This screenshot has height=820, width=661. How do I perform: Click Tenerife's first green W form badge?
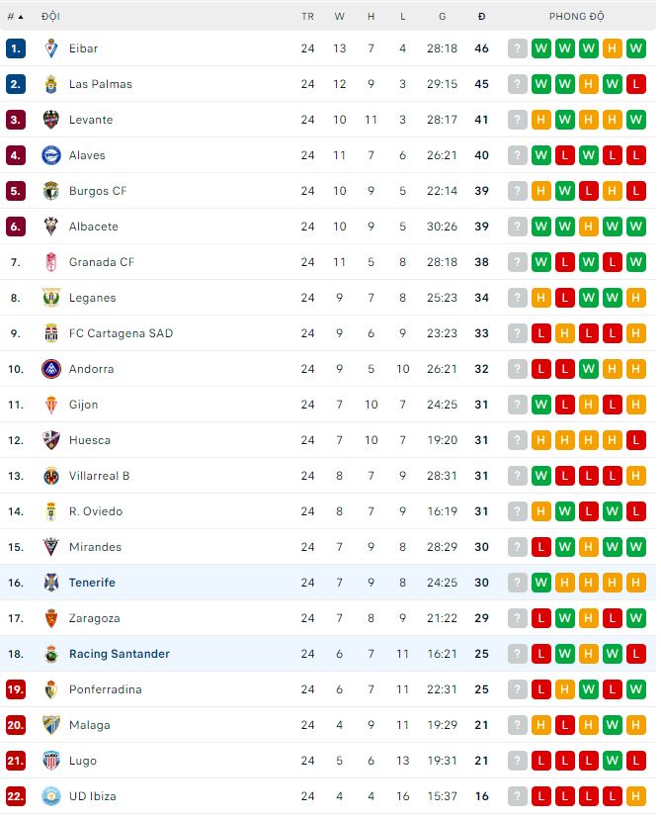tap(541, 583)
